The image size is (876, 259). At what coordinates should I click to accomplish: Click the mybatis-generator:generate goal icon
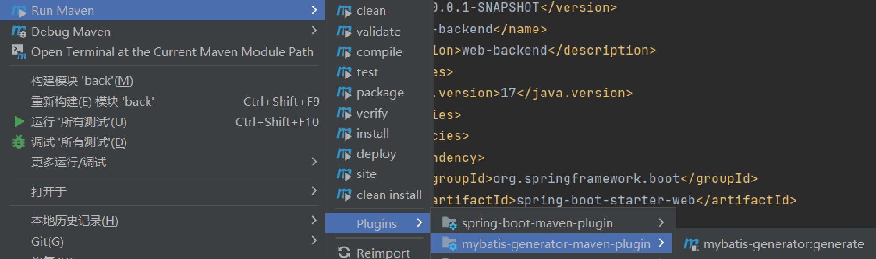click(691, 244)
